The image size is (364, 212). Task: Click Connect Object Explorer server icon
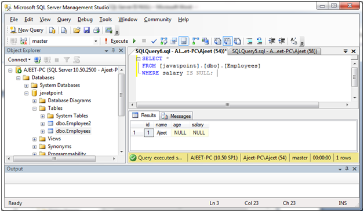click(x=37, y=60)
